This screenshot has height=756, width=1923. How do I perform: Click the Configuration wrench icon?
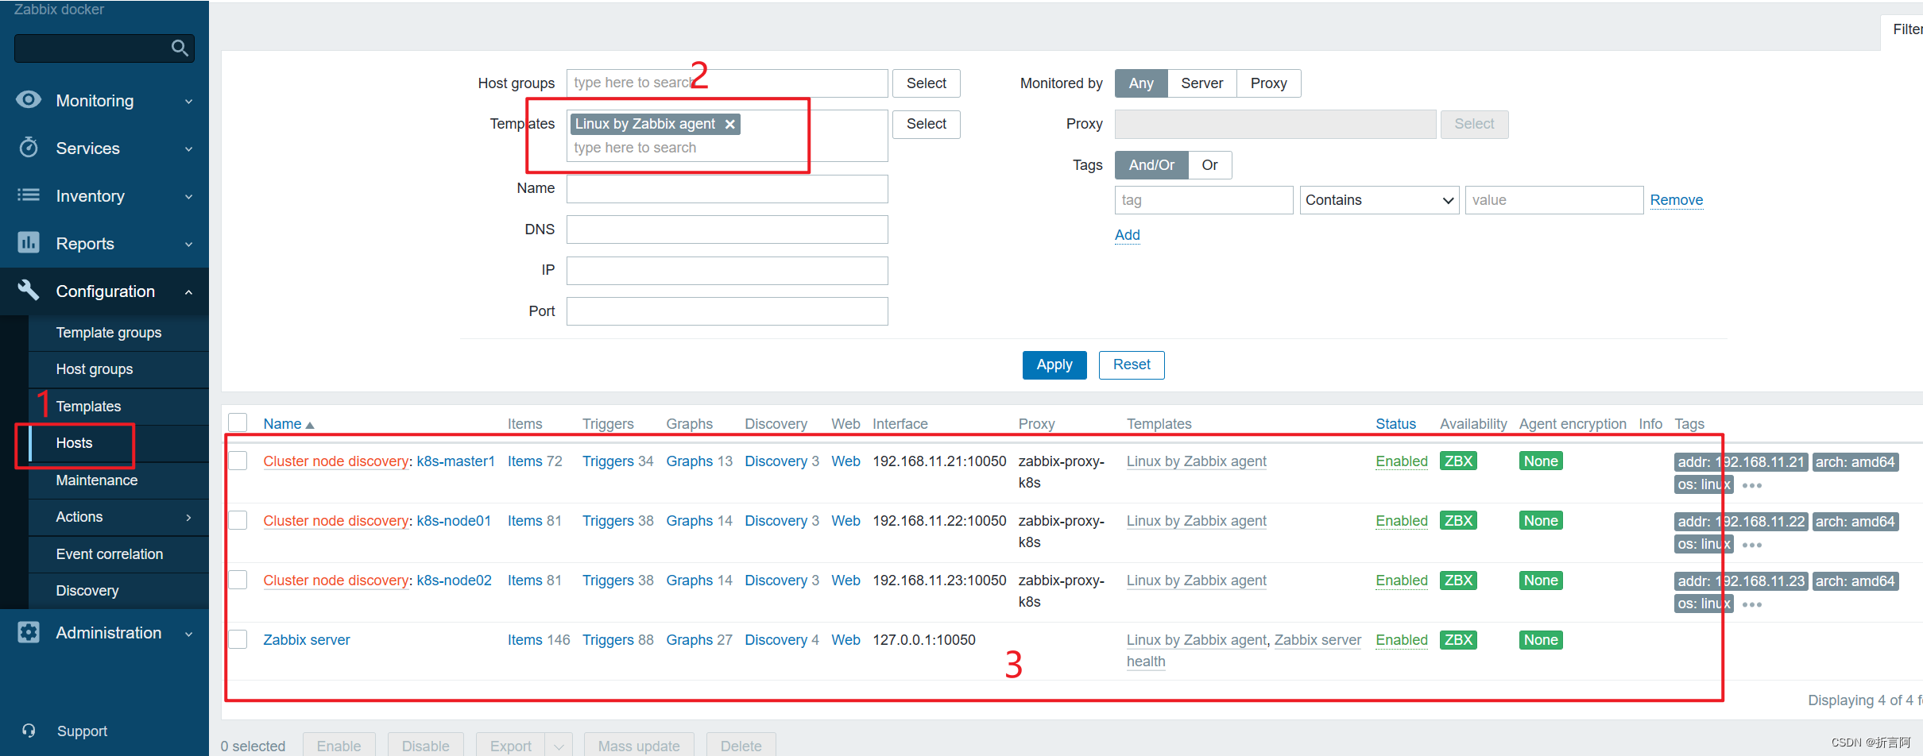29,291
